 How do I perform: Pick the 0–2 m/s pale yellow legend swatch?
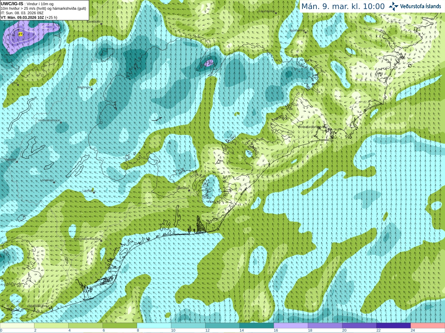(17, 326)
